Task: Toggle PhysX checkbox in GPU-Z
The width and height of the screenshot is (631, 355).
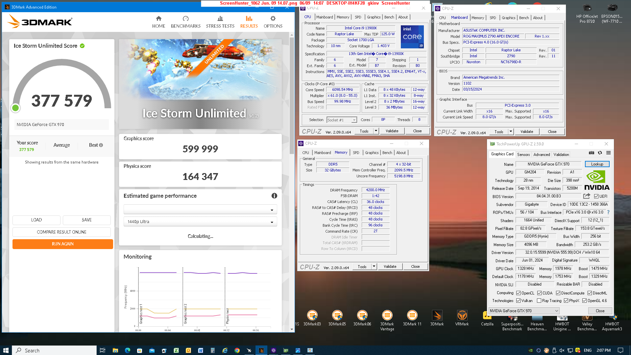Action: [566, 301]
